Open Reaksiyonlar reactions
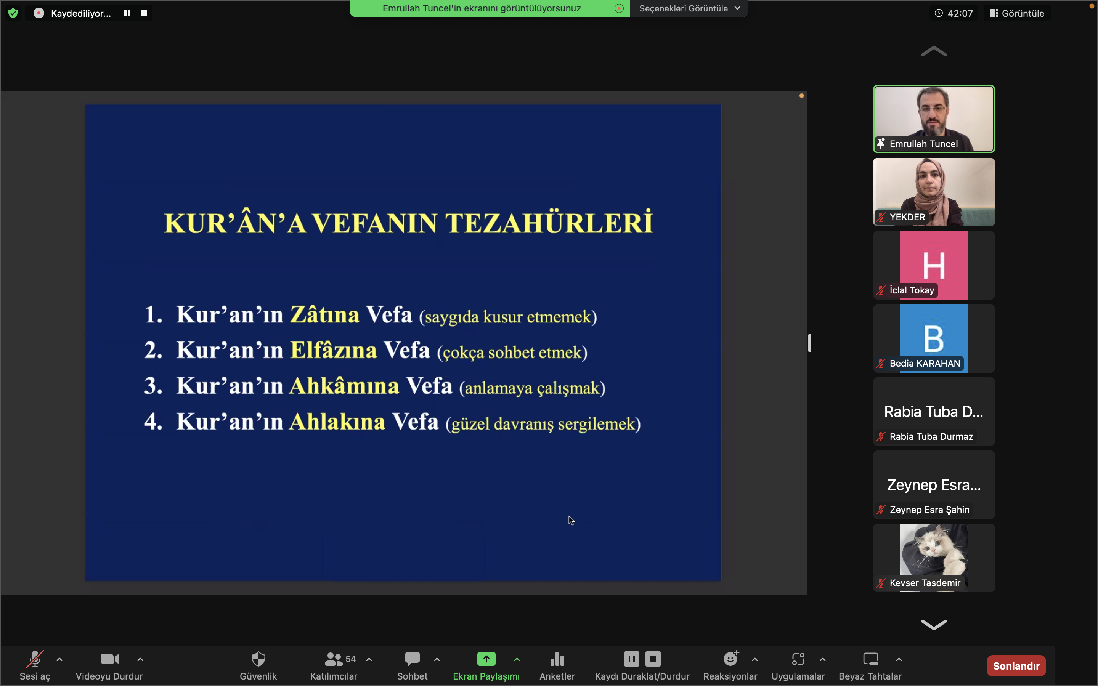This screenshot has height=686, width=1098. click(x=730, y=665)
